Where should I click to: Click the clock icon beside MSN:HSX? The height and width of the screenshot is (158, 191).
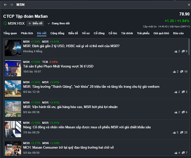(5, 23)
